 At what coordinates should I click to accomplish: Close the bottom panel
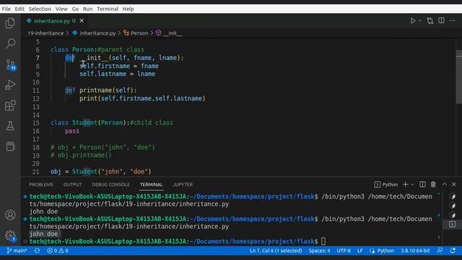click(x=454, y=184)
